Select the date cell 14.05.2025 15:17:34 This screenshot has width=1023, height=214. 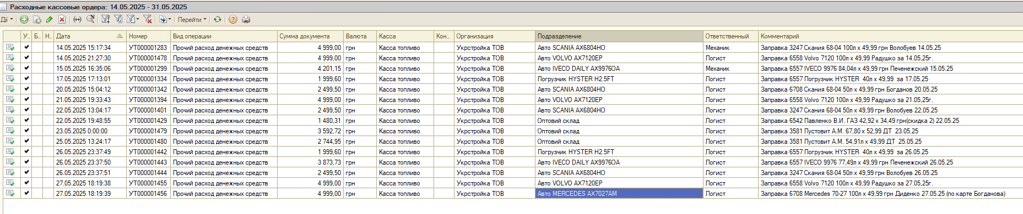pos(90,47)
